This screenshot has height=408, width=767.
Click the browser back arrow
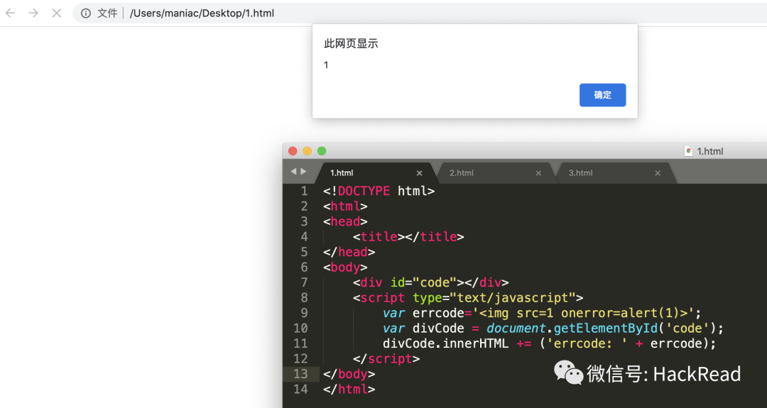pos(10,13)
